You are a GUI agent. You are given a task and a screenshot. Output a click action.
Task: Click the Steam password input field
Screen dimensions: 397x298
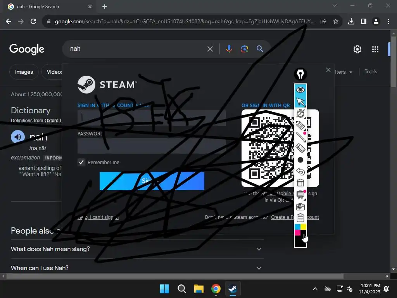coord(152,146)
